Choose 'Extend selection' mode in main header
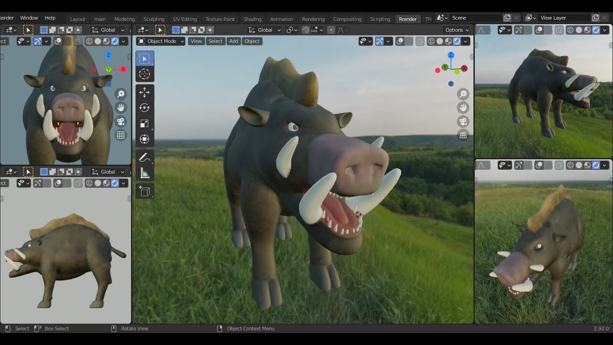 [184, 30]
